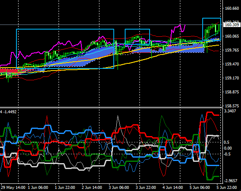This screenshot has height=191, width=241.
Task: Click the indicator minimum value -2.9657
Action: 230,181
